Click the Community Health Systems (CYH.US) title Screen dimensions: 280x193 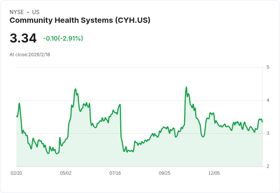pos(80,21)
